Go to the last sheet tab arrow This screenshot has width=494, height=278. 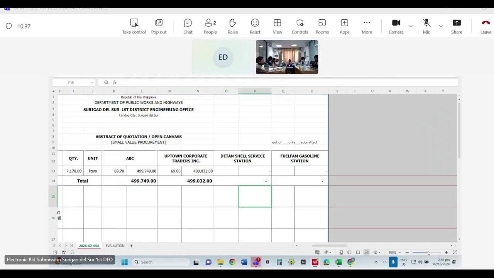coord(71,246)
